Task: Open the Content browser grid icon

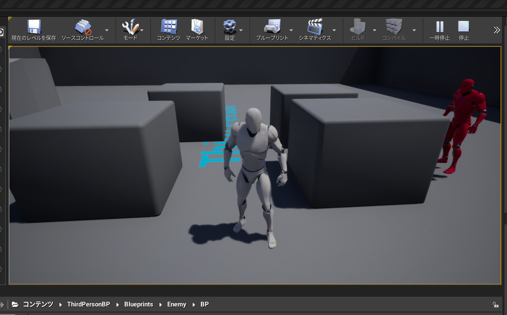Action: [169, 26]
